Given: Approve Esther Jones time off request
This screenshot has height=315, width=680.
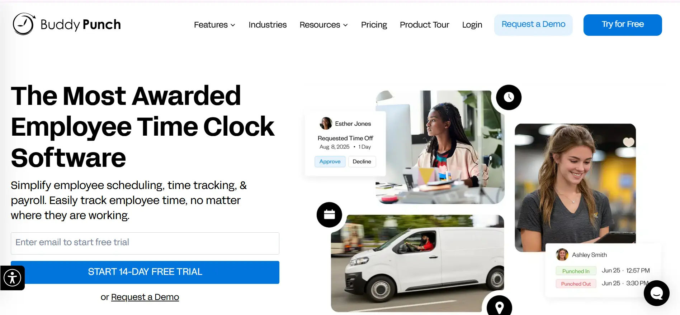Looking at the screenshot, I should (x=330, y=161).
